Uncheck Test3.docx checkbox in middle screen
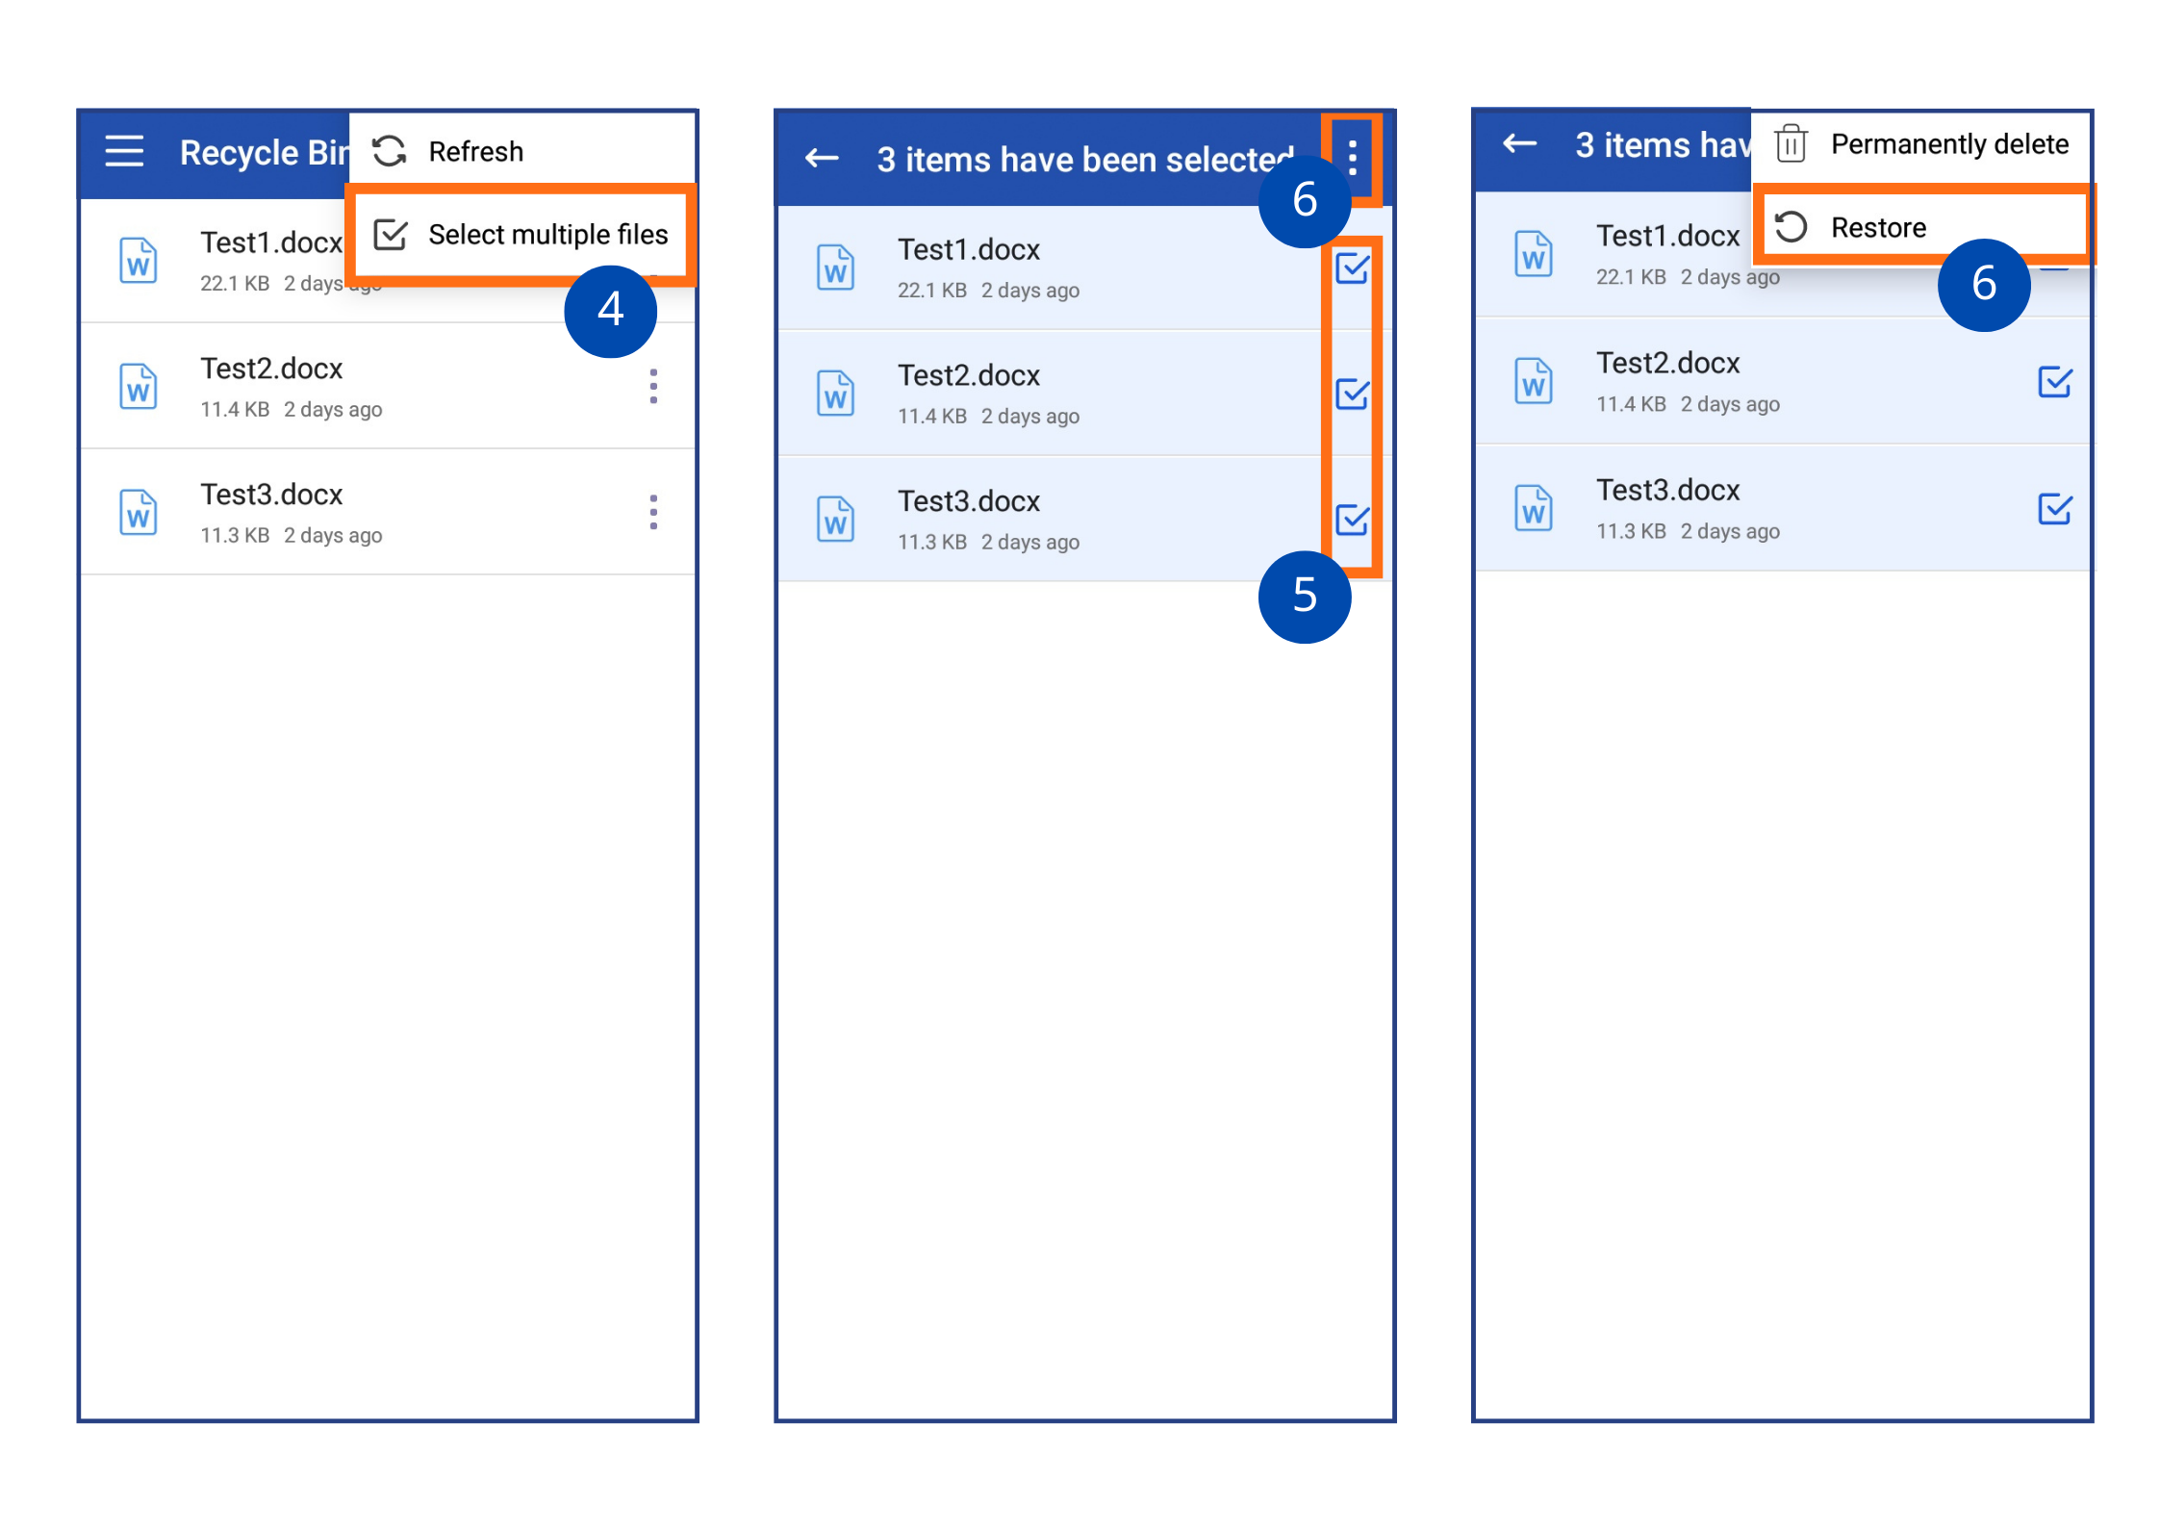Viewport: 2160px width, 1527px height. [1353, 520]
